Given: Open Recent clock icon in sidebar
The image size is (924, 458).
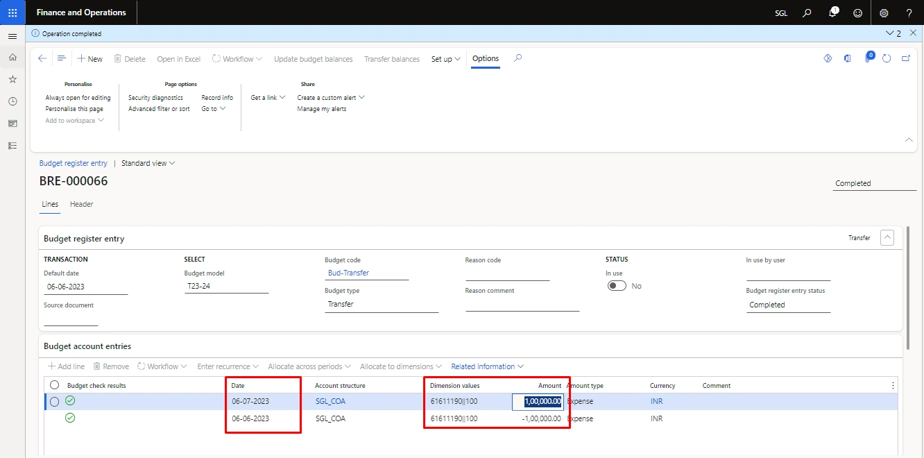Looking at the screenshot, I should pos(12,101).
